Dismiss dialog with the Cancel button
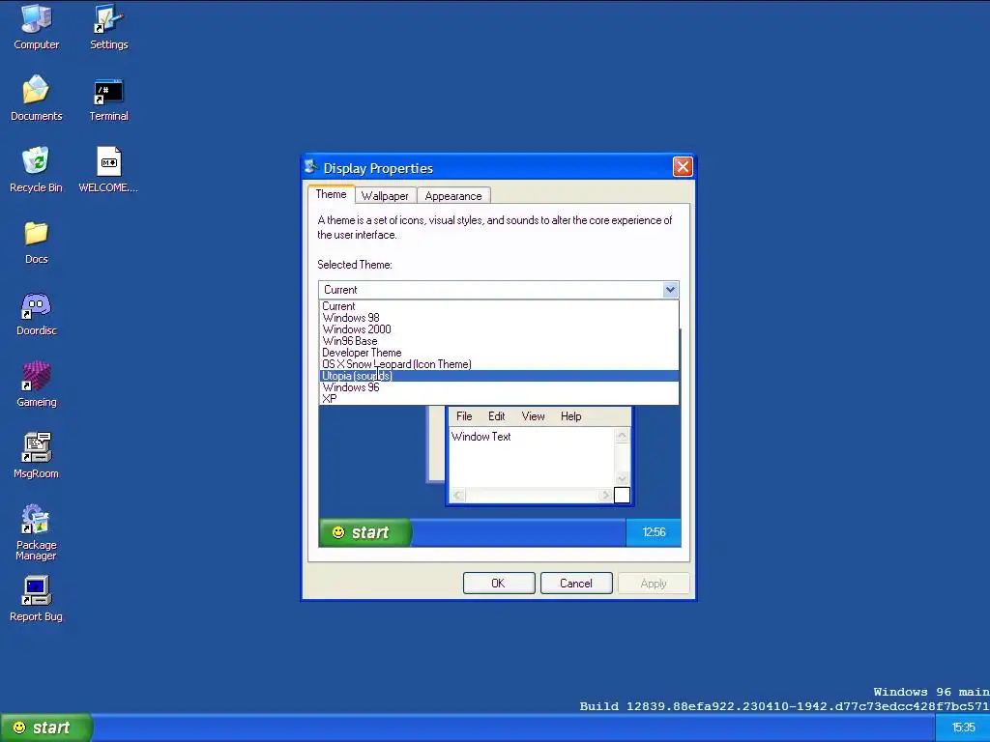990x742 pixels. [x=576, y=583]
